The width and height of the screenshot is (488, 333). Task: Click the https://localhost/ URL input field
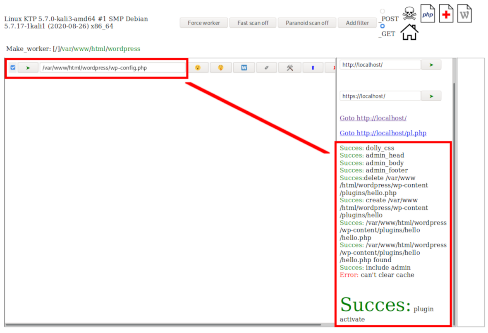[x=380, y=96]
